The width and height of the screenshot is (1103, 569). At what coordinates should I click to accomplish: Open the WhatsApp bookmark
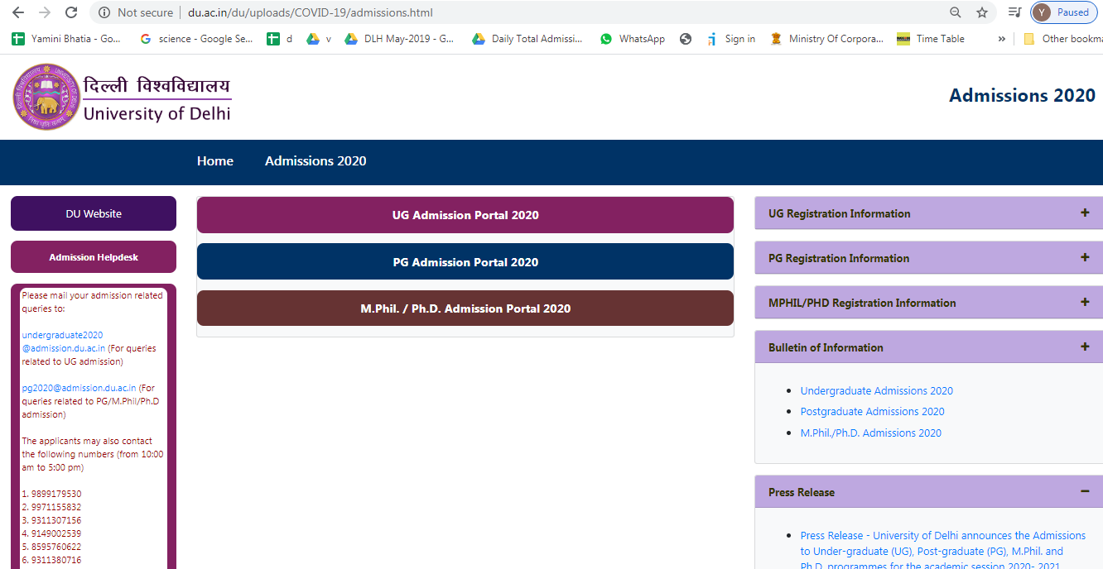(x=633, y=39)
